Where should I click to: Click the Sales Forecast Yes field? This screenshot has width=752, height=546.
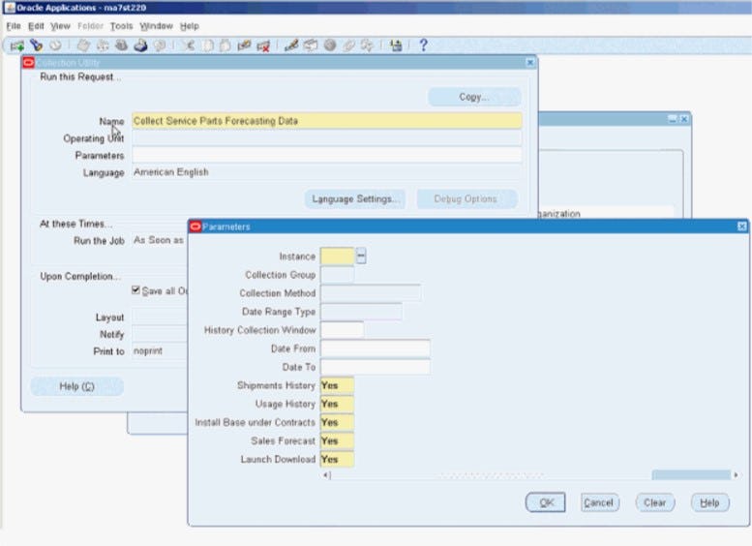point(337,440)
